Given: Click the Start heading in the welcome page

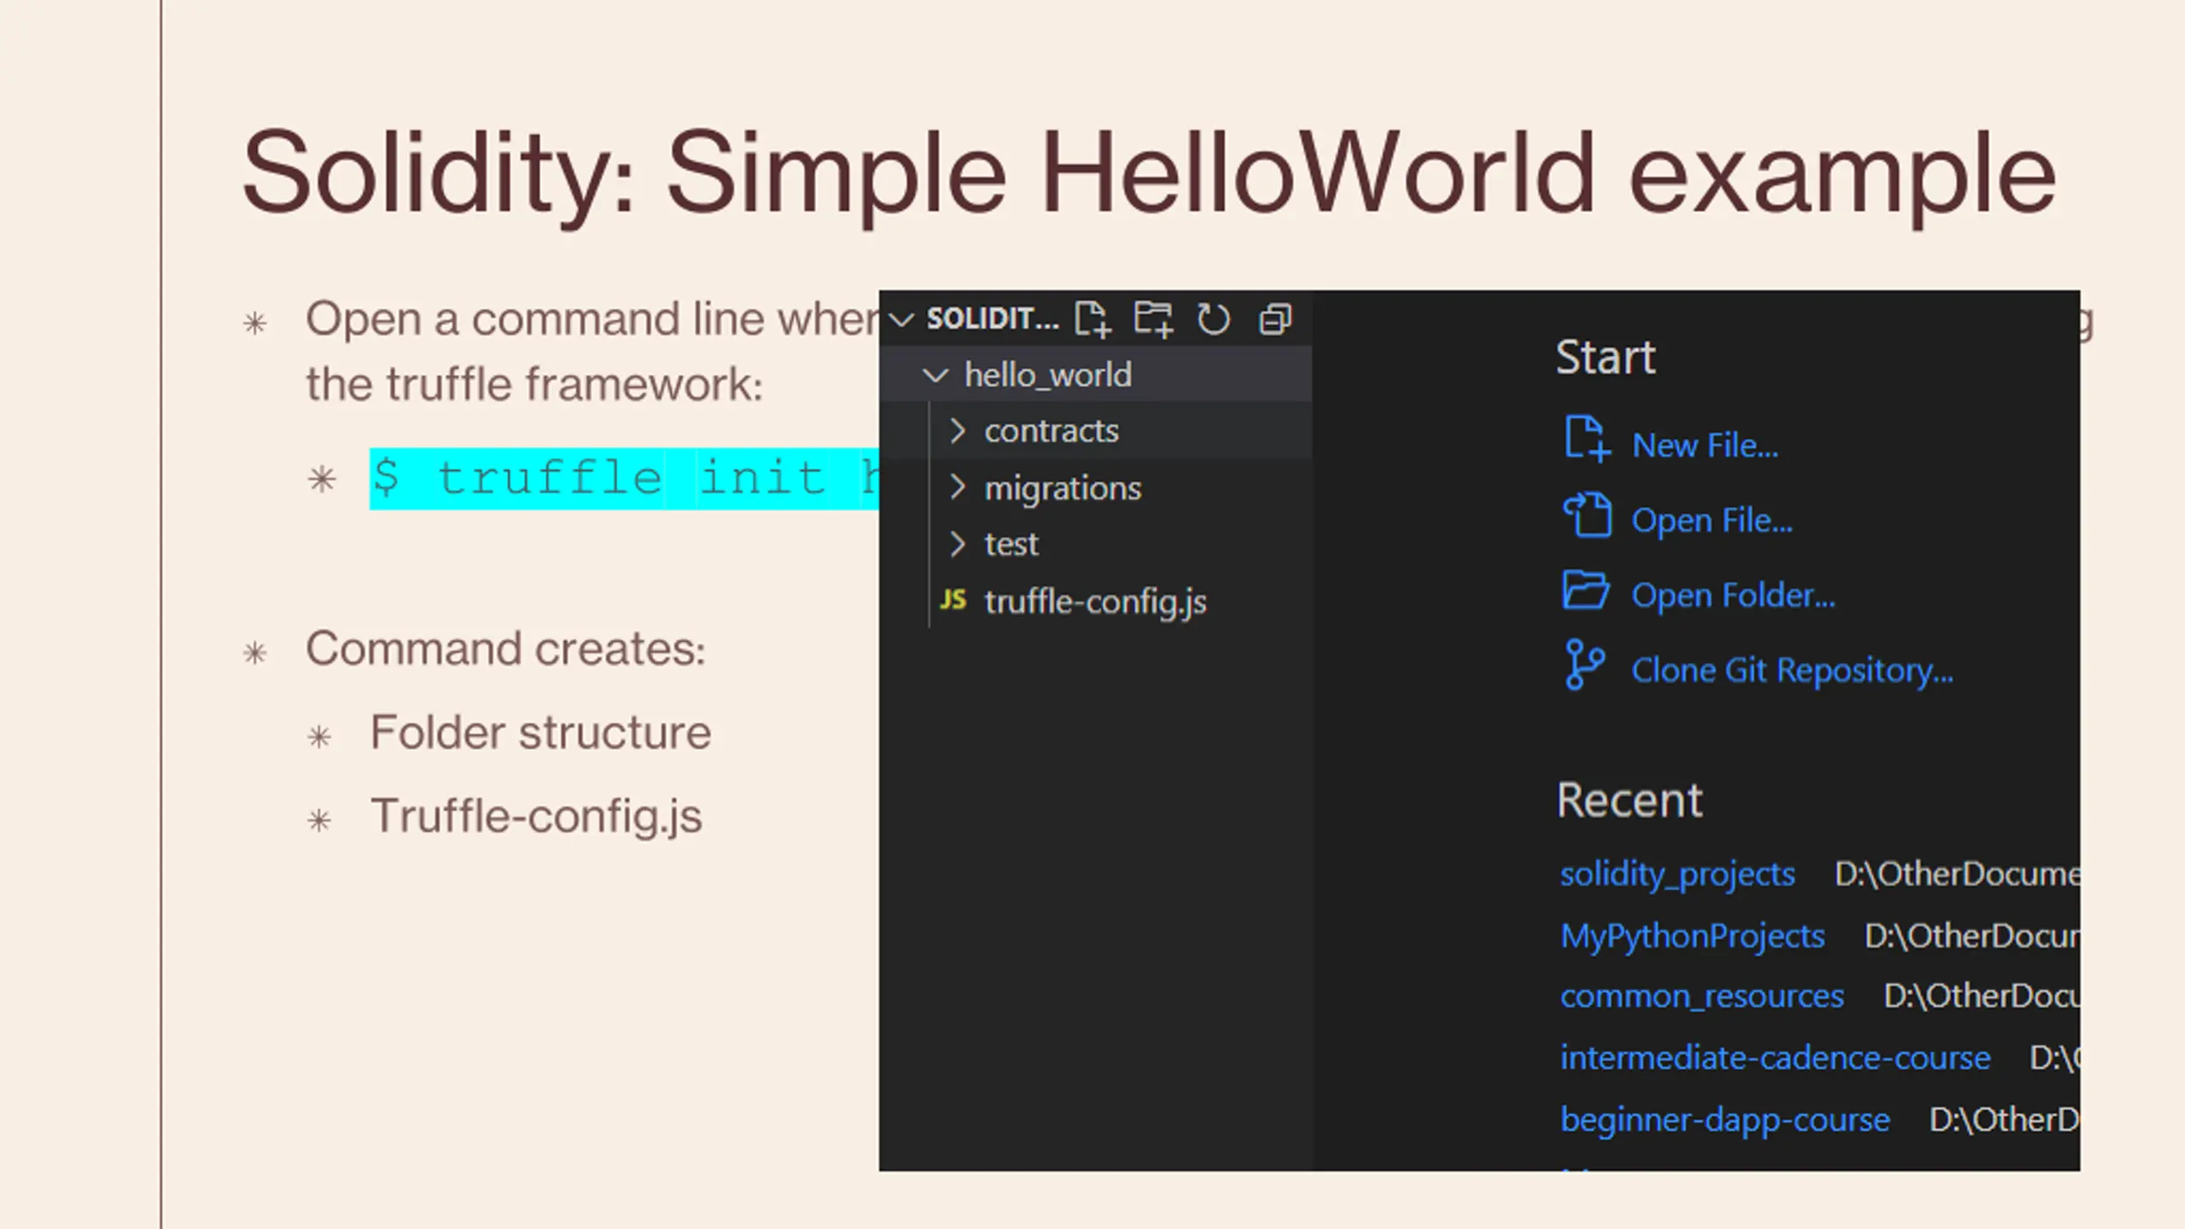Looking at the screenshot, I should [1605, 358].
